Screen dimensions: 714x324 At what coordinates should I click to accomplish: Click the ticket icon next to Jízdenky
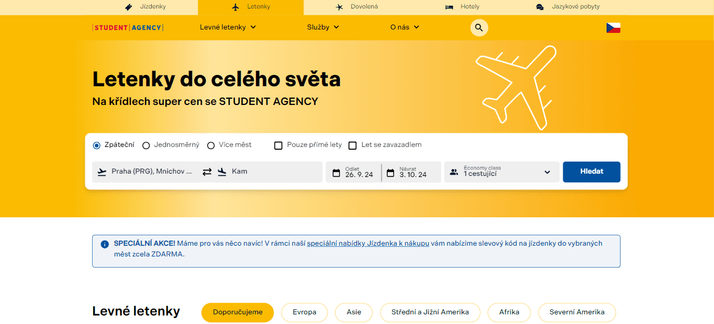click(x=129, y=7)
